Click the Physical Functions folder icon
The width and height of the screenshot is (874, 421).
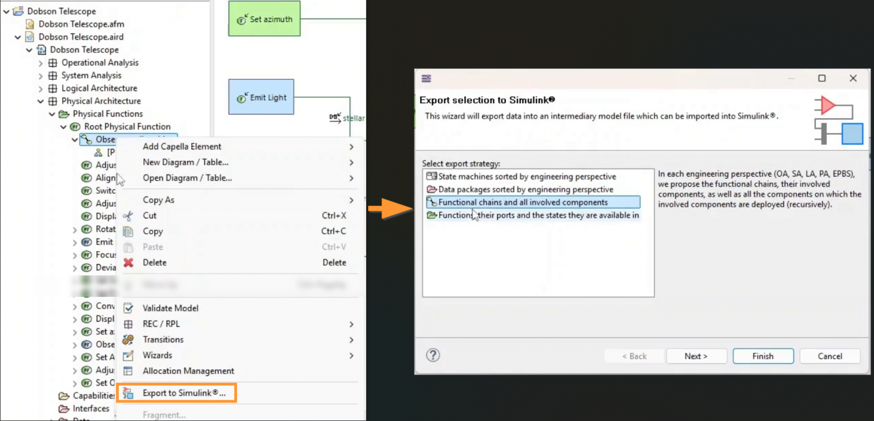[64, 114]
